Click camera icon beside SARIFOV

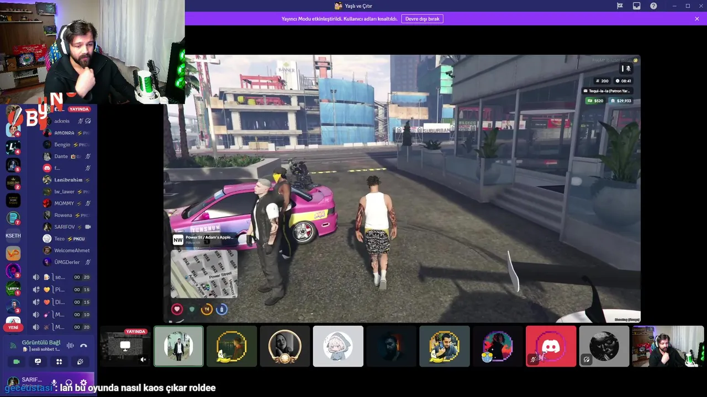tap(88, 227)
